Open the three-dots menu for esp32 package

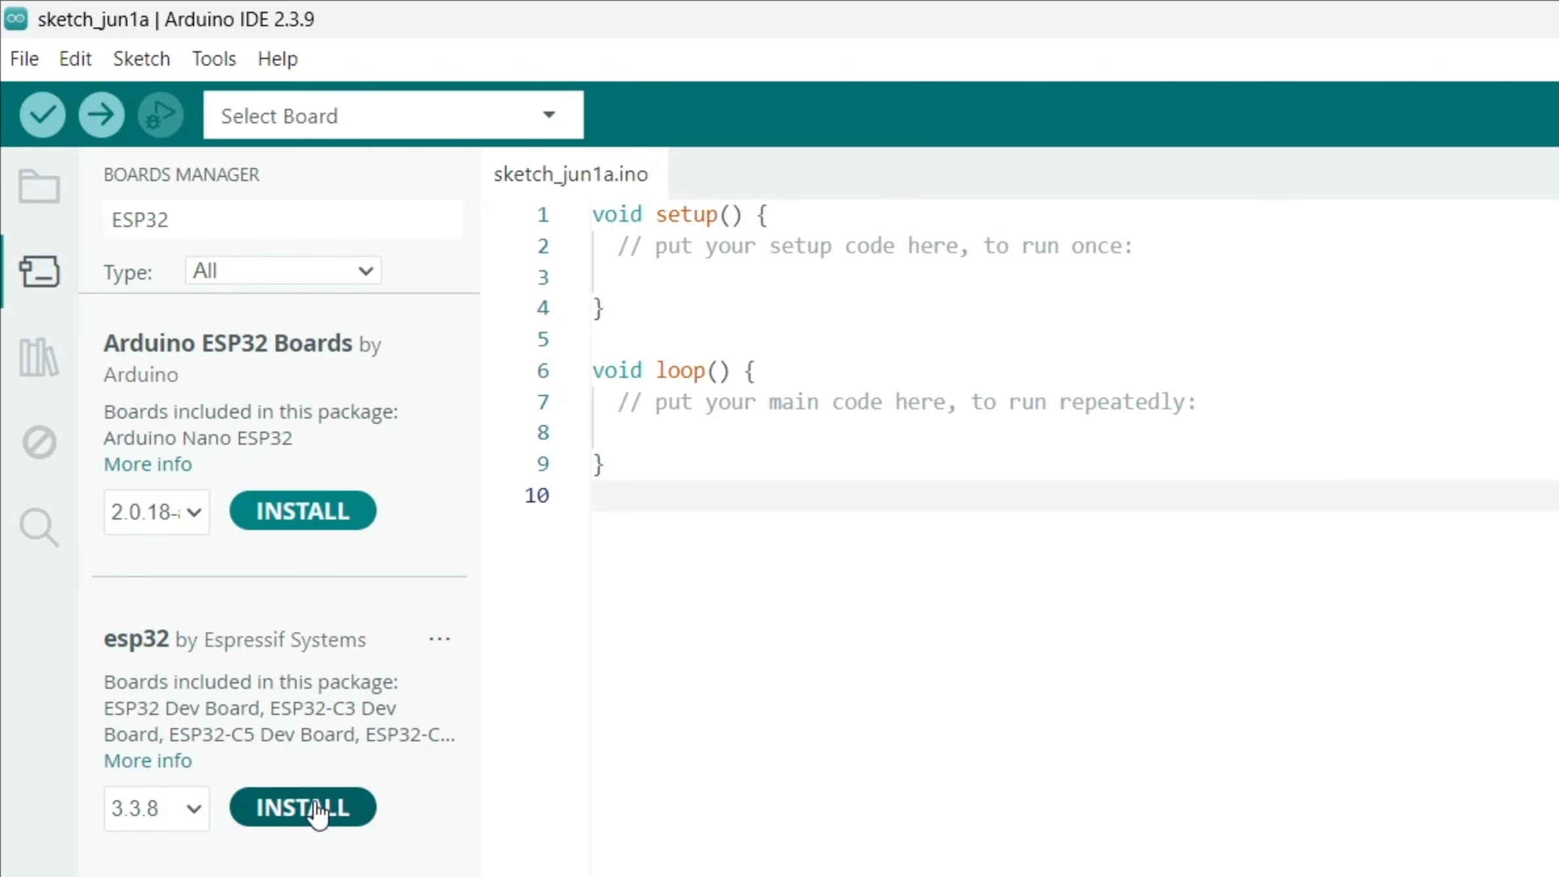pyautogui.click(x=440, y=639)
